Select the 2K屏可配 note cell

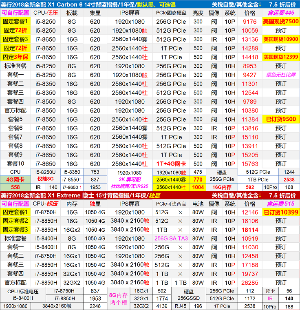[x=130, y=179]
